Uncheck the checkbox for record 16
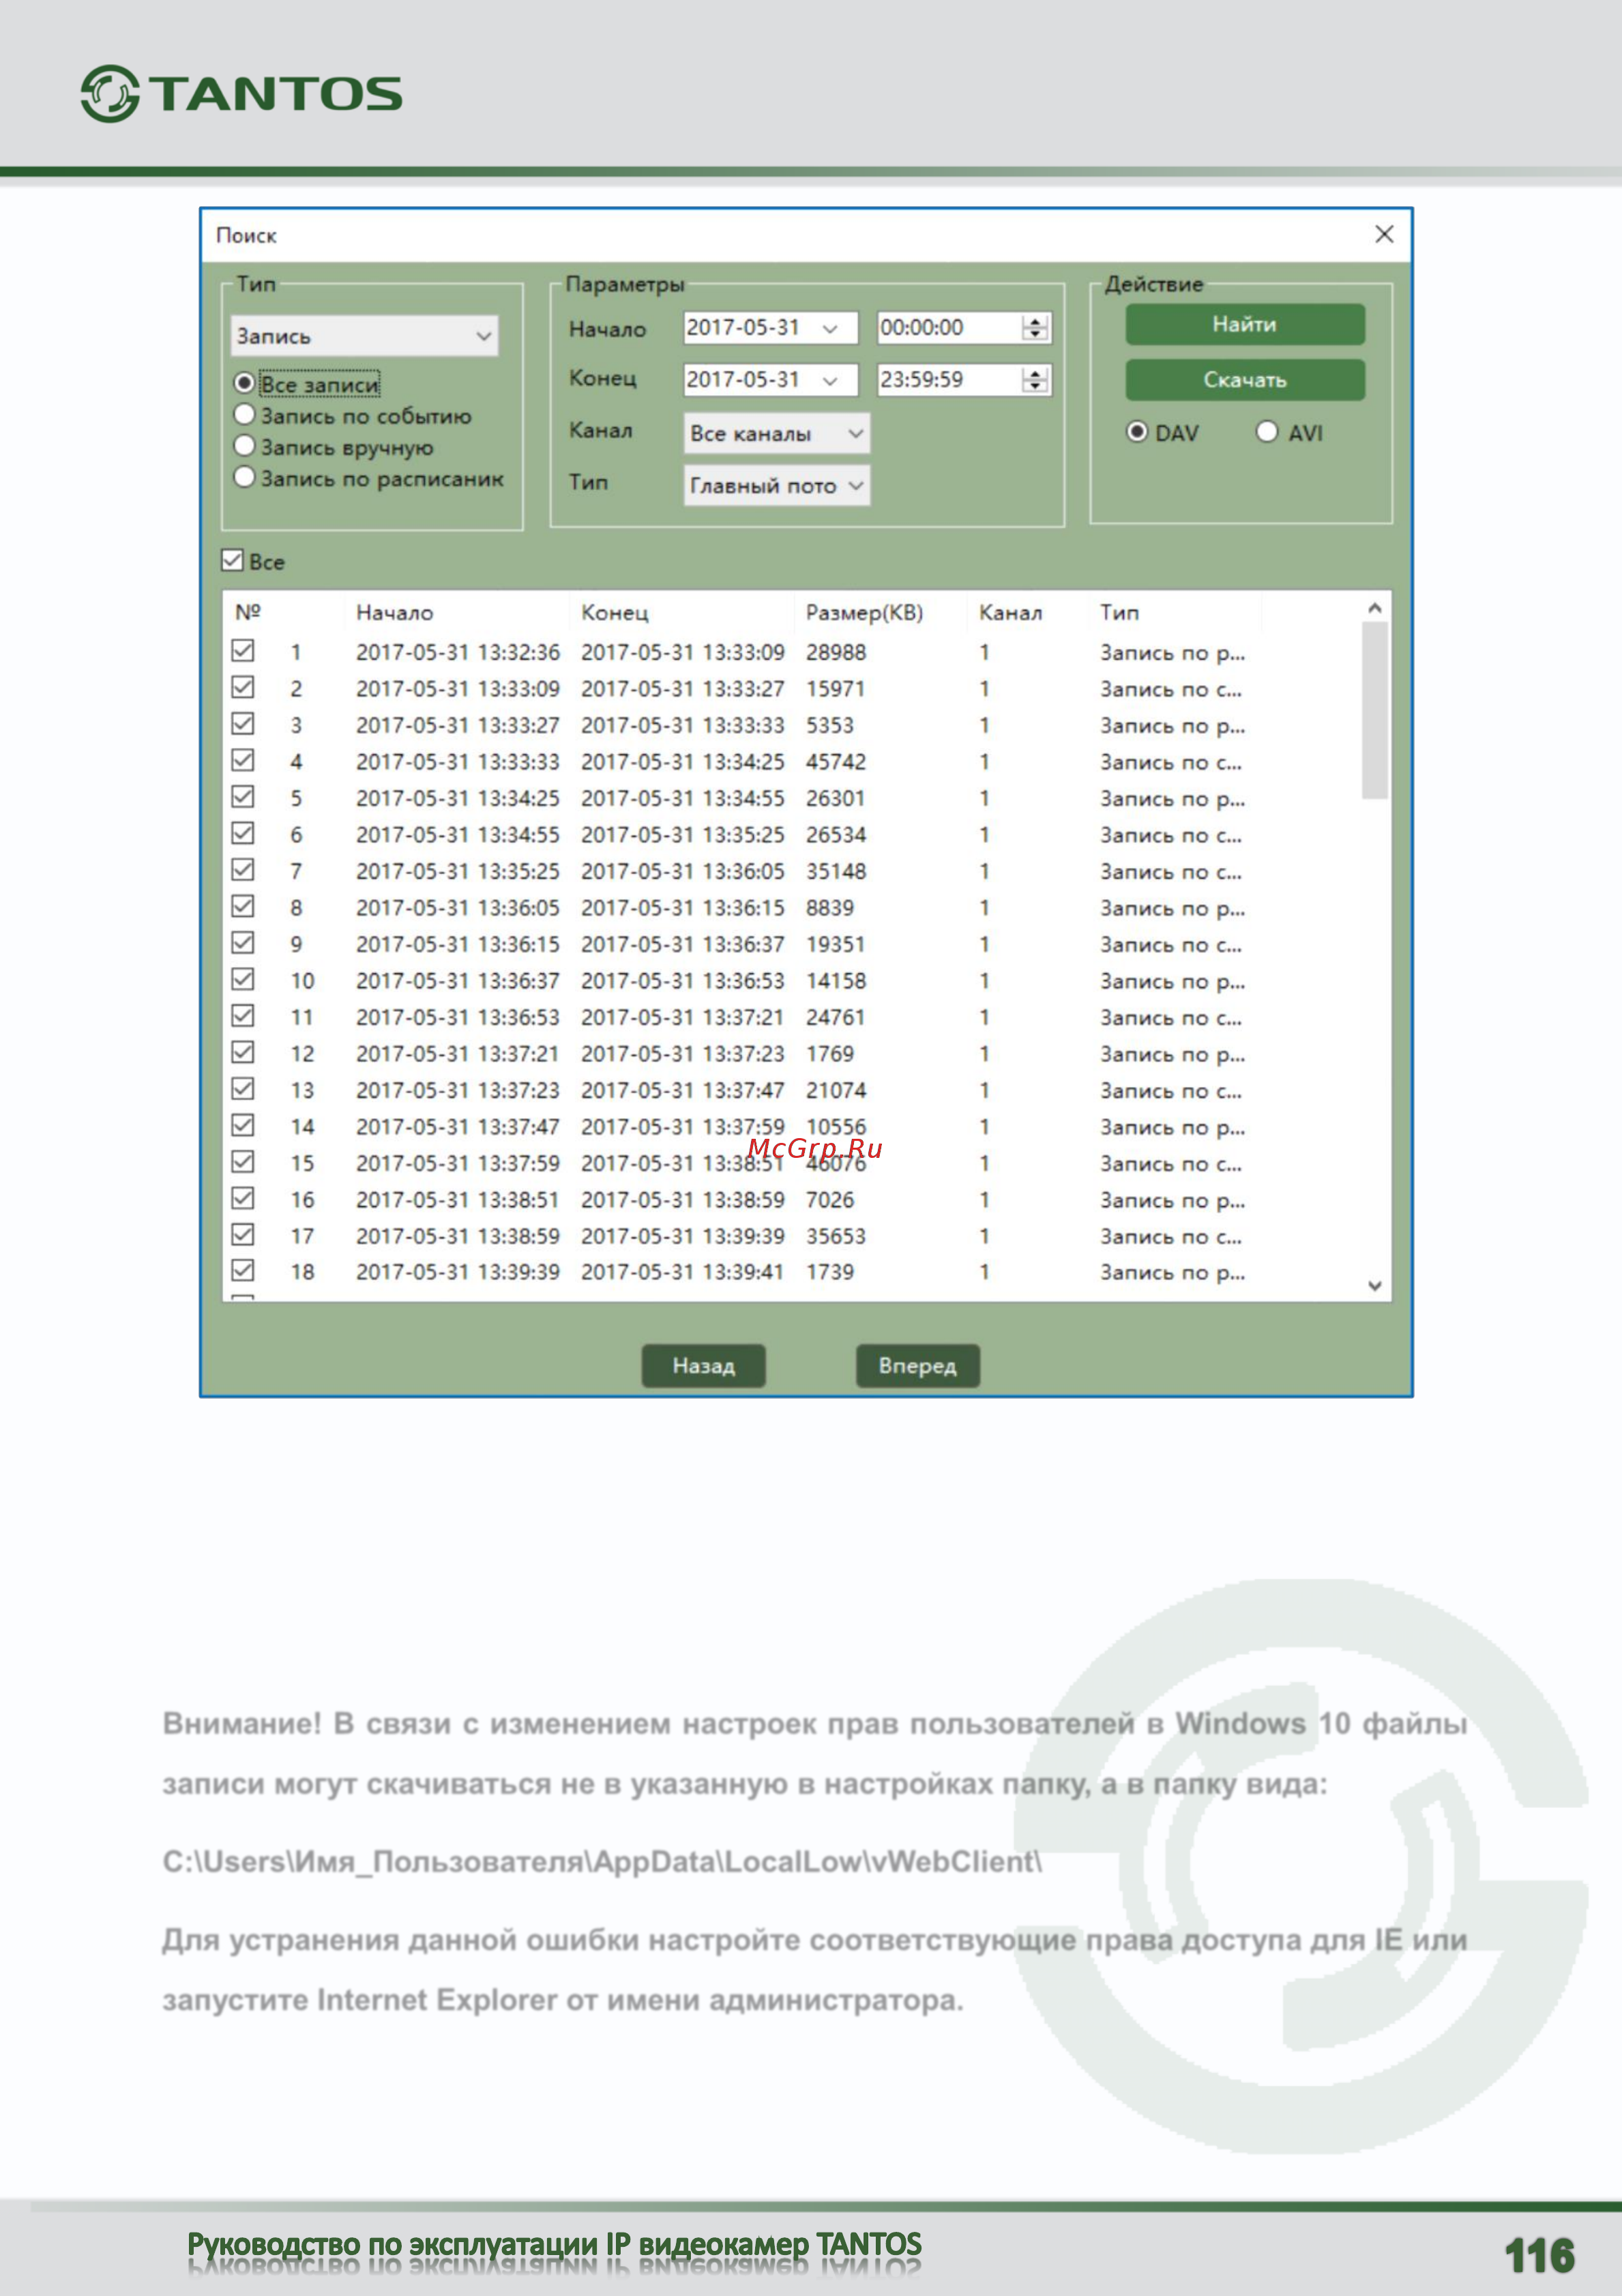This screenshot has height=2296, width=1622. [x=243, y=1198]
